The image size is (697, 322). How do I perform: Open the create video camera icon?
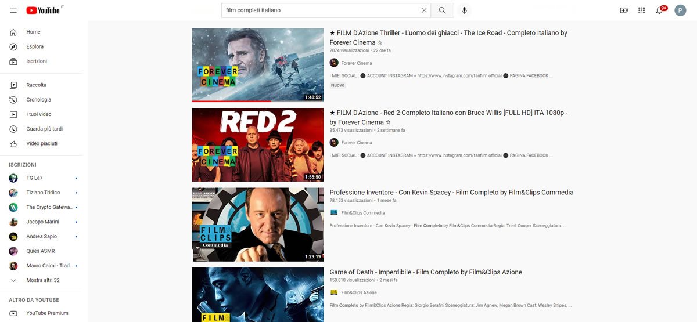pyautogui.click(x=624, y=10)
